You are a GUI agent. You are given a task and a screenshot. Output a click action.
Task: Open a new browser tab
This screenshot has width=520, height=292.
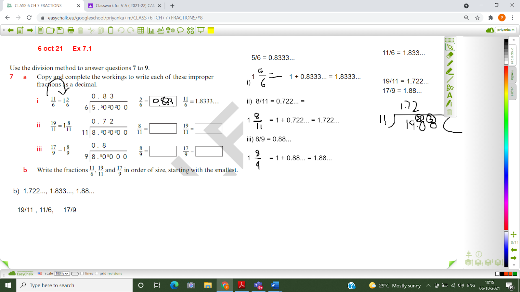(x=172, y=6)
